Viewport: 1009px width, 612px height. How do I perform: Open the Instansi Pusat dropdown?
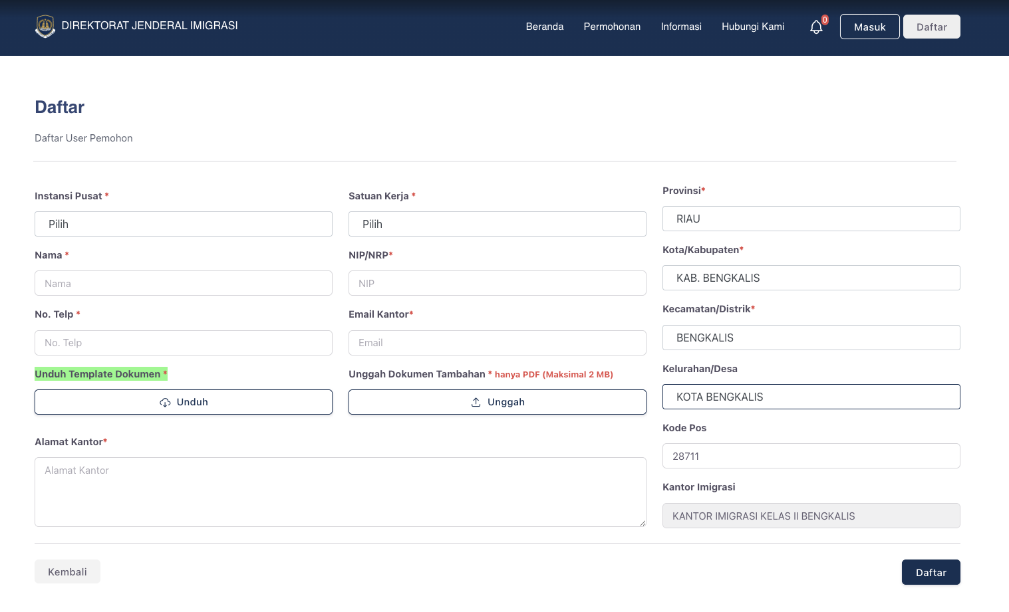(x=184, y=225)
